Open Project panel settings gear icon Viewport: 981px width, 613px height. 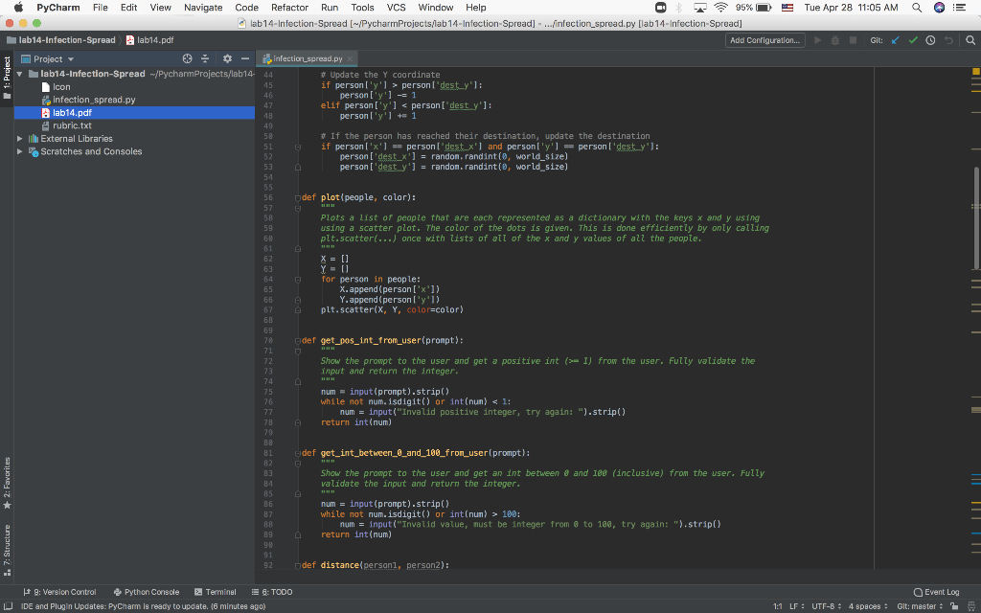click(x=227, y=58)
